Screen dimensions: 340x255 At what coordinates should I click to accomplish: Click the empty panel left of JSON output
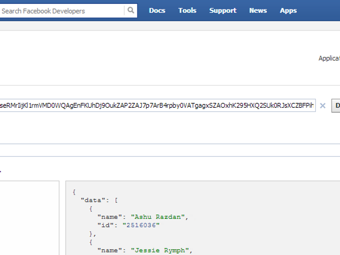point(29,218)
